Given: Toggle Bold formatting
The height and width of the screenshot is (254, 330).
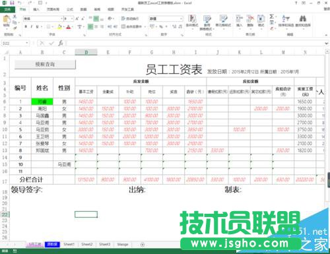Looking at the screenshot, I should tap(26, 27).
